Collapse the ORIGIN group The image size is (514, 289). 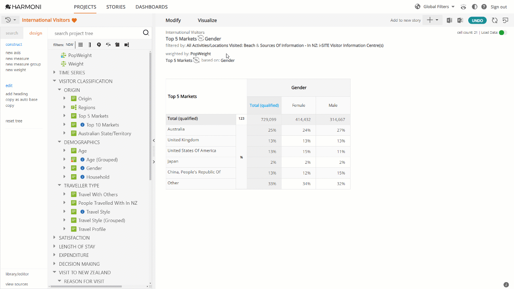click(x=59, y=90)
